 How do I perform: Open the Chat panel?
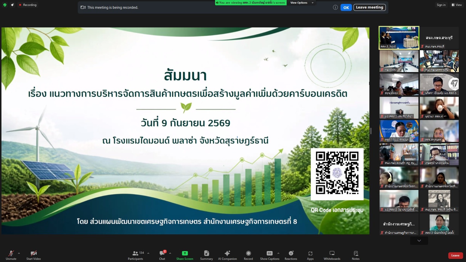[x=162, y=255]
